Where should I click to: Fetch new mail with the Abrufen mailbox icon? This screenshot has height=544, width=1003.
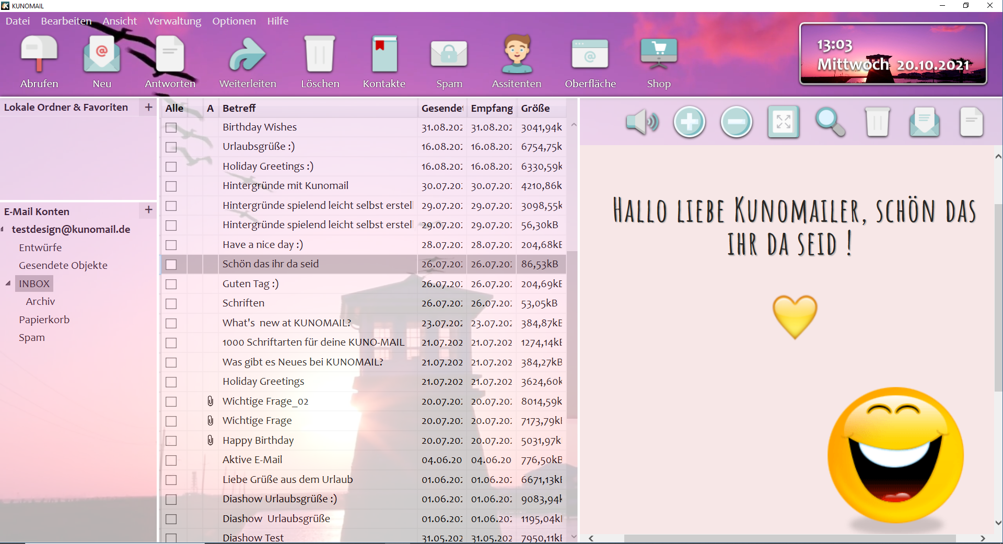pyautogui.click(x=39, y=54)
